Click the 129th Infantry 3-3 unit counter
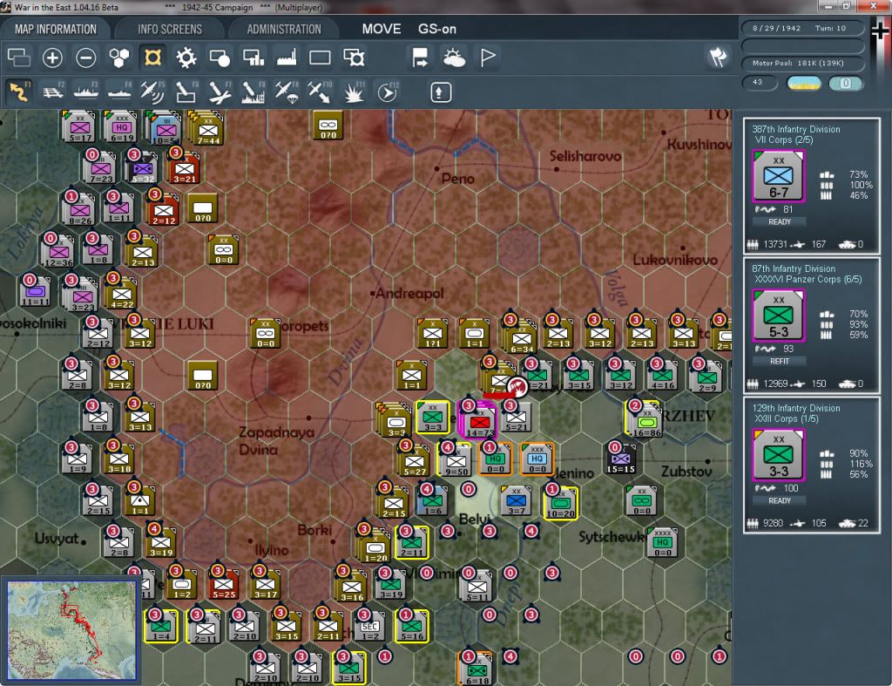Image resolution: width=892 pixels, height=686 pixels. (x=778, y=455)
